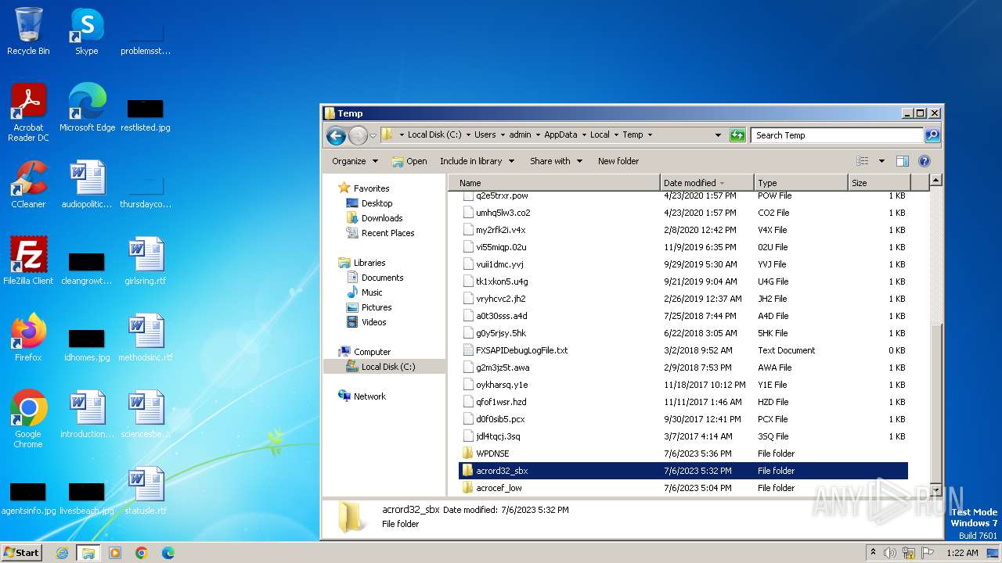
Task: Click in the Search Temp field
Action: click(x=836, y=135)
